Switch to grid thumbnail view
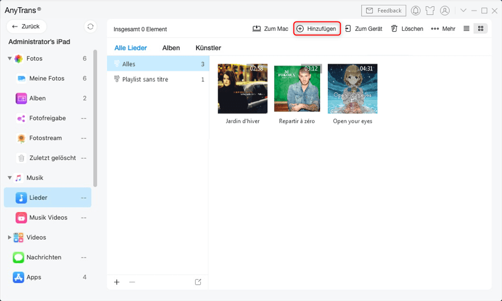502x301 pixels. [x=480, y=29]
